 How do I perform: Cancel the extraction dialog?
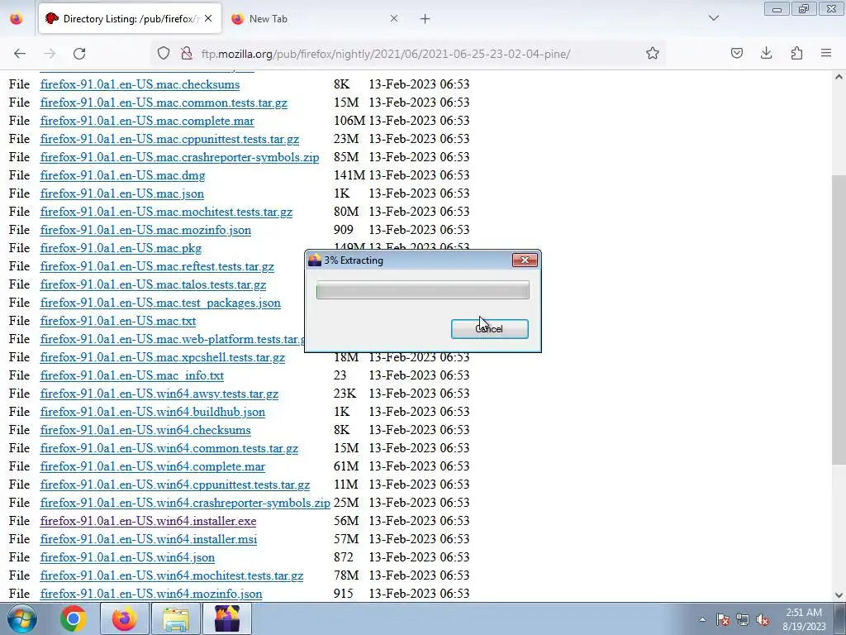pos(489,329)
